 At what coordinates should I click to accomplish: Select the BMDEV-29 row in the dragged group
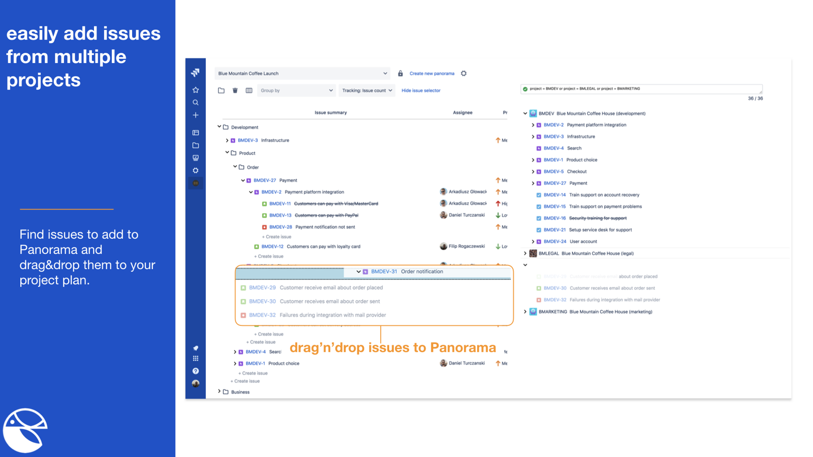click(373, 287)
